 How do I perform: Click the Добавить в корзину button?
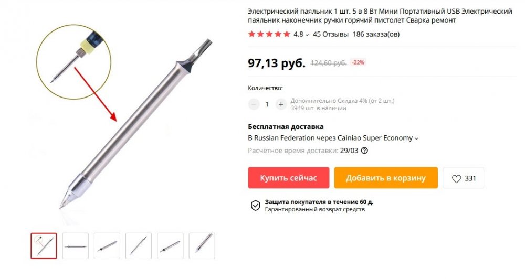(x=386, y=178)
